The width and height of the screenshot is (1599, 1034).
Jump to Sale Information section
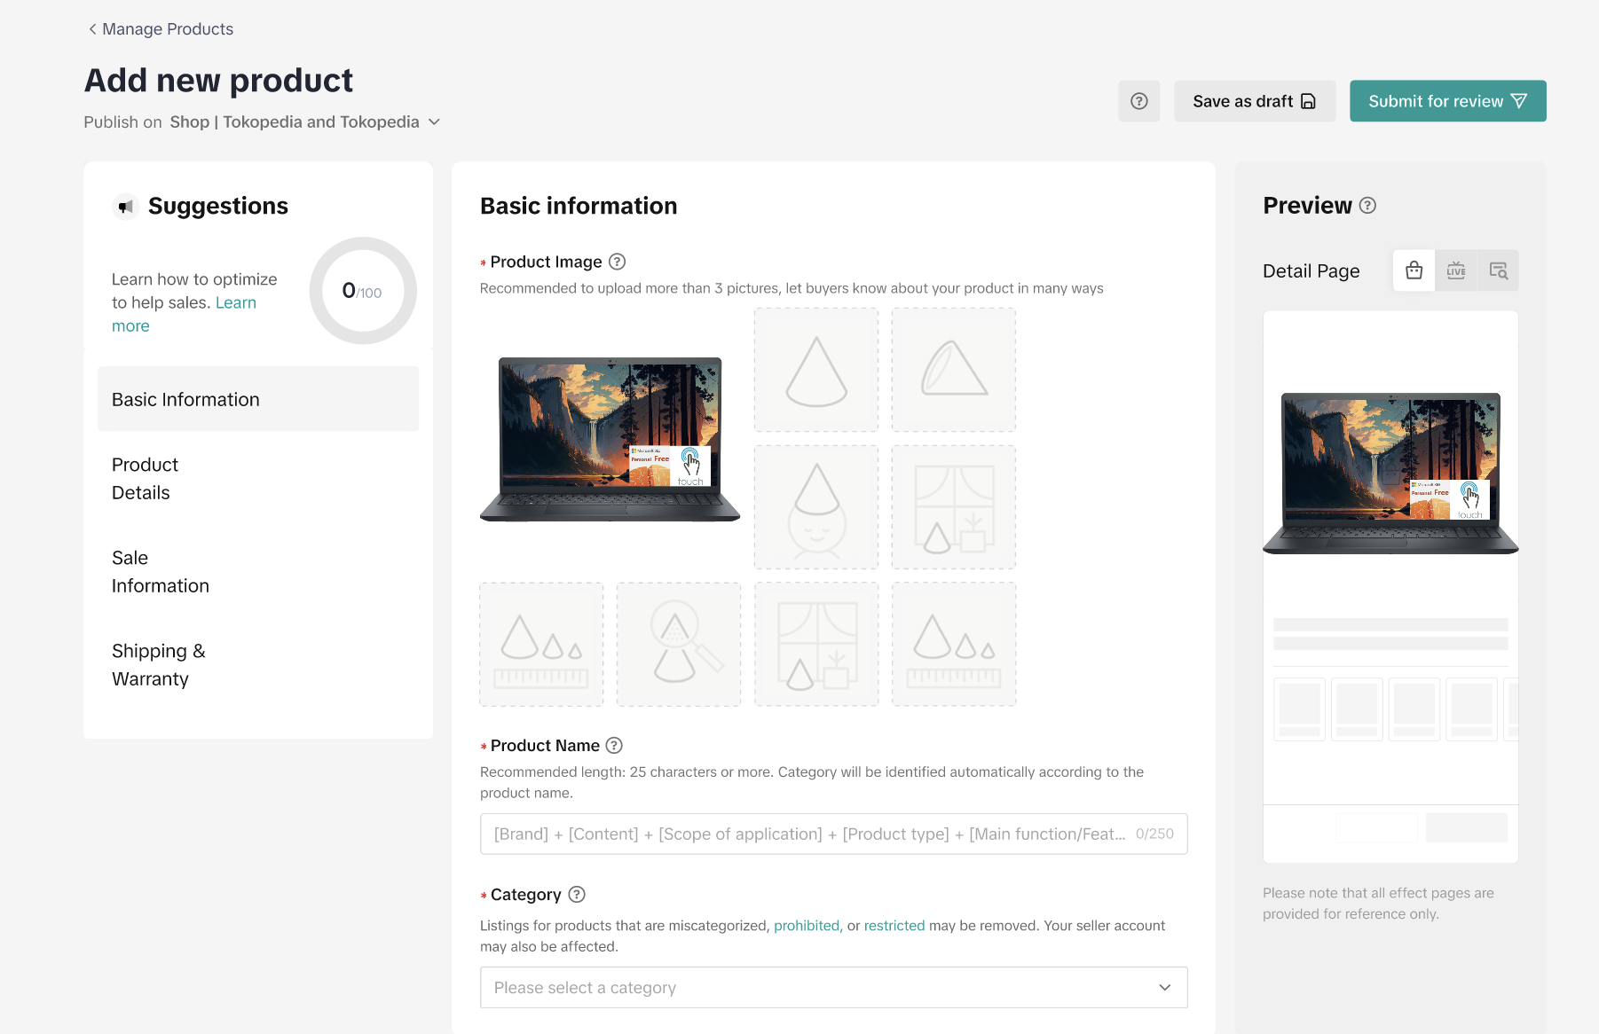pos(161,572)
